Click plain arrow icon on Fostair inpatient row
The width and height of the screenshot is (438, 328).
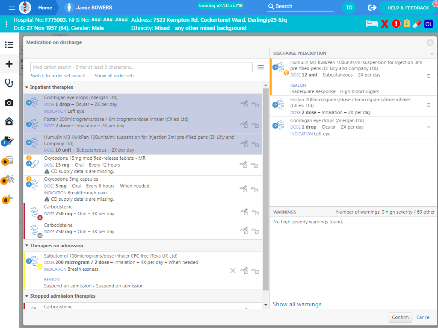click(x=255, y=125)
